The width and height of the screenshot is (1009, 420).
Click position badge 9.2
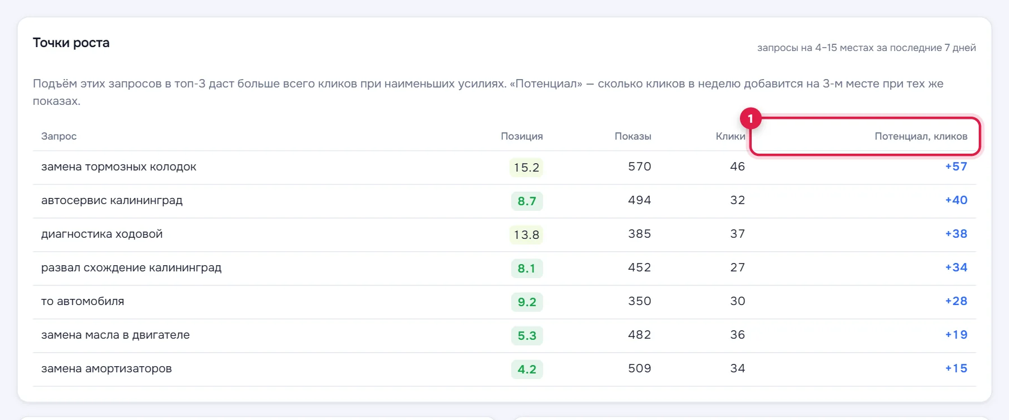click(527, 302)
